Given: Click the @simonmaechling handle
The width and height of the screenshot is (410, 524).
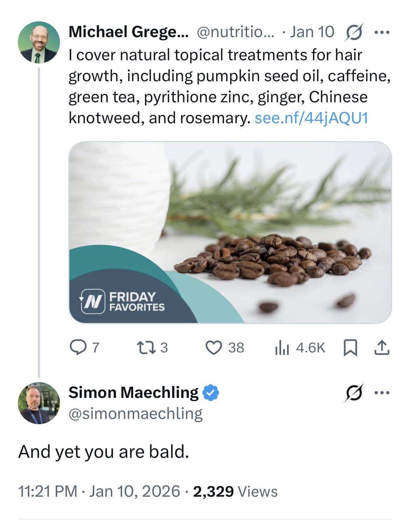Looking at the screenshot, I should click(135, 414).
